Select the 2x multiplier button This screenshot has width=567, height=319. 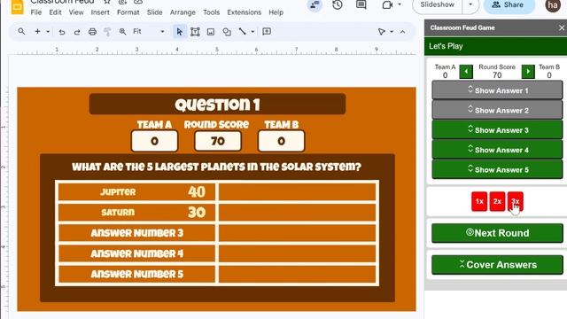pyautogui.click(x=497, y=201)
